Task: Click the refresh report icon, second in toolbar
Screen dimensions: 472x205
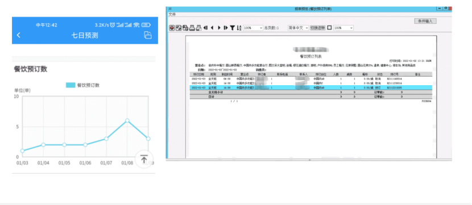Action: coord(179,28)
